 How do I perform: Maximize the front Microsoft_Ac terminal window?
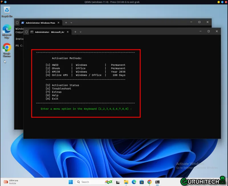click(x=209, y=31)
